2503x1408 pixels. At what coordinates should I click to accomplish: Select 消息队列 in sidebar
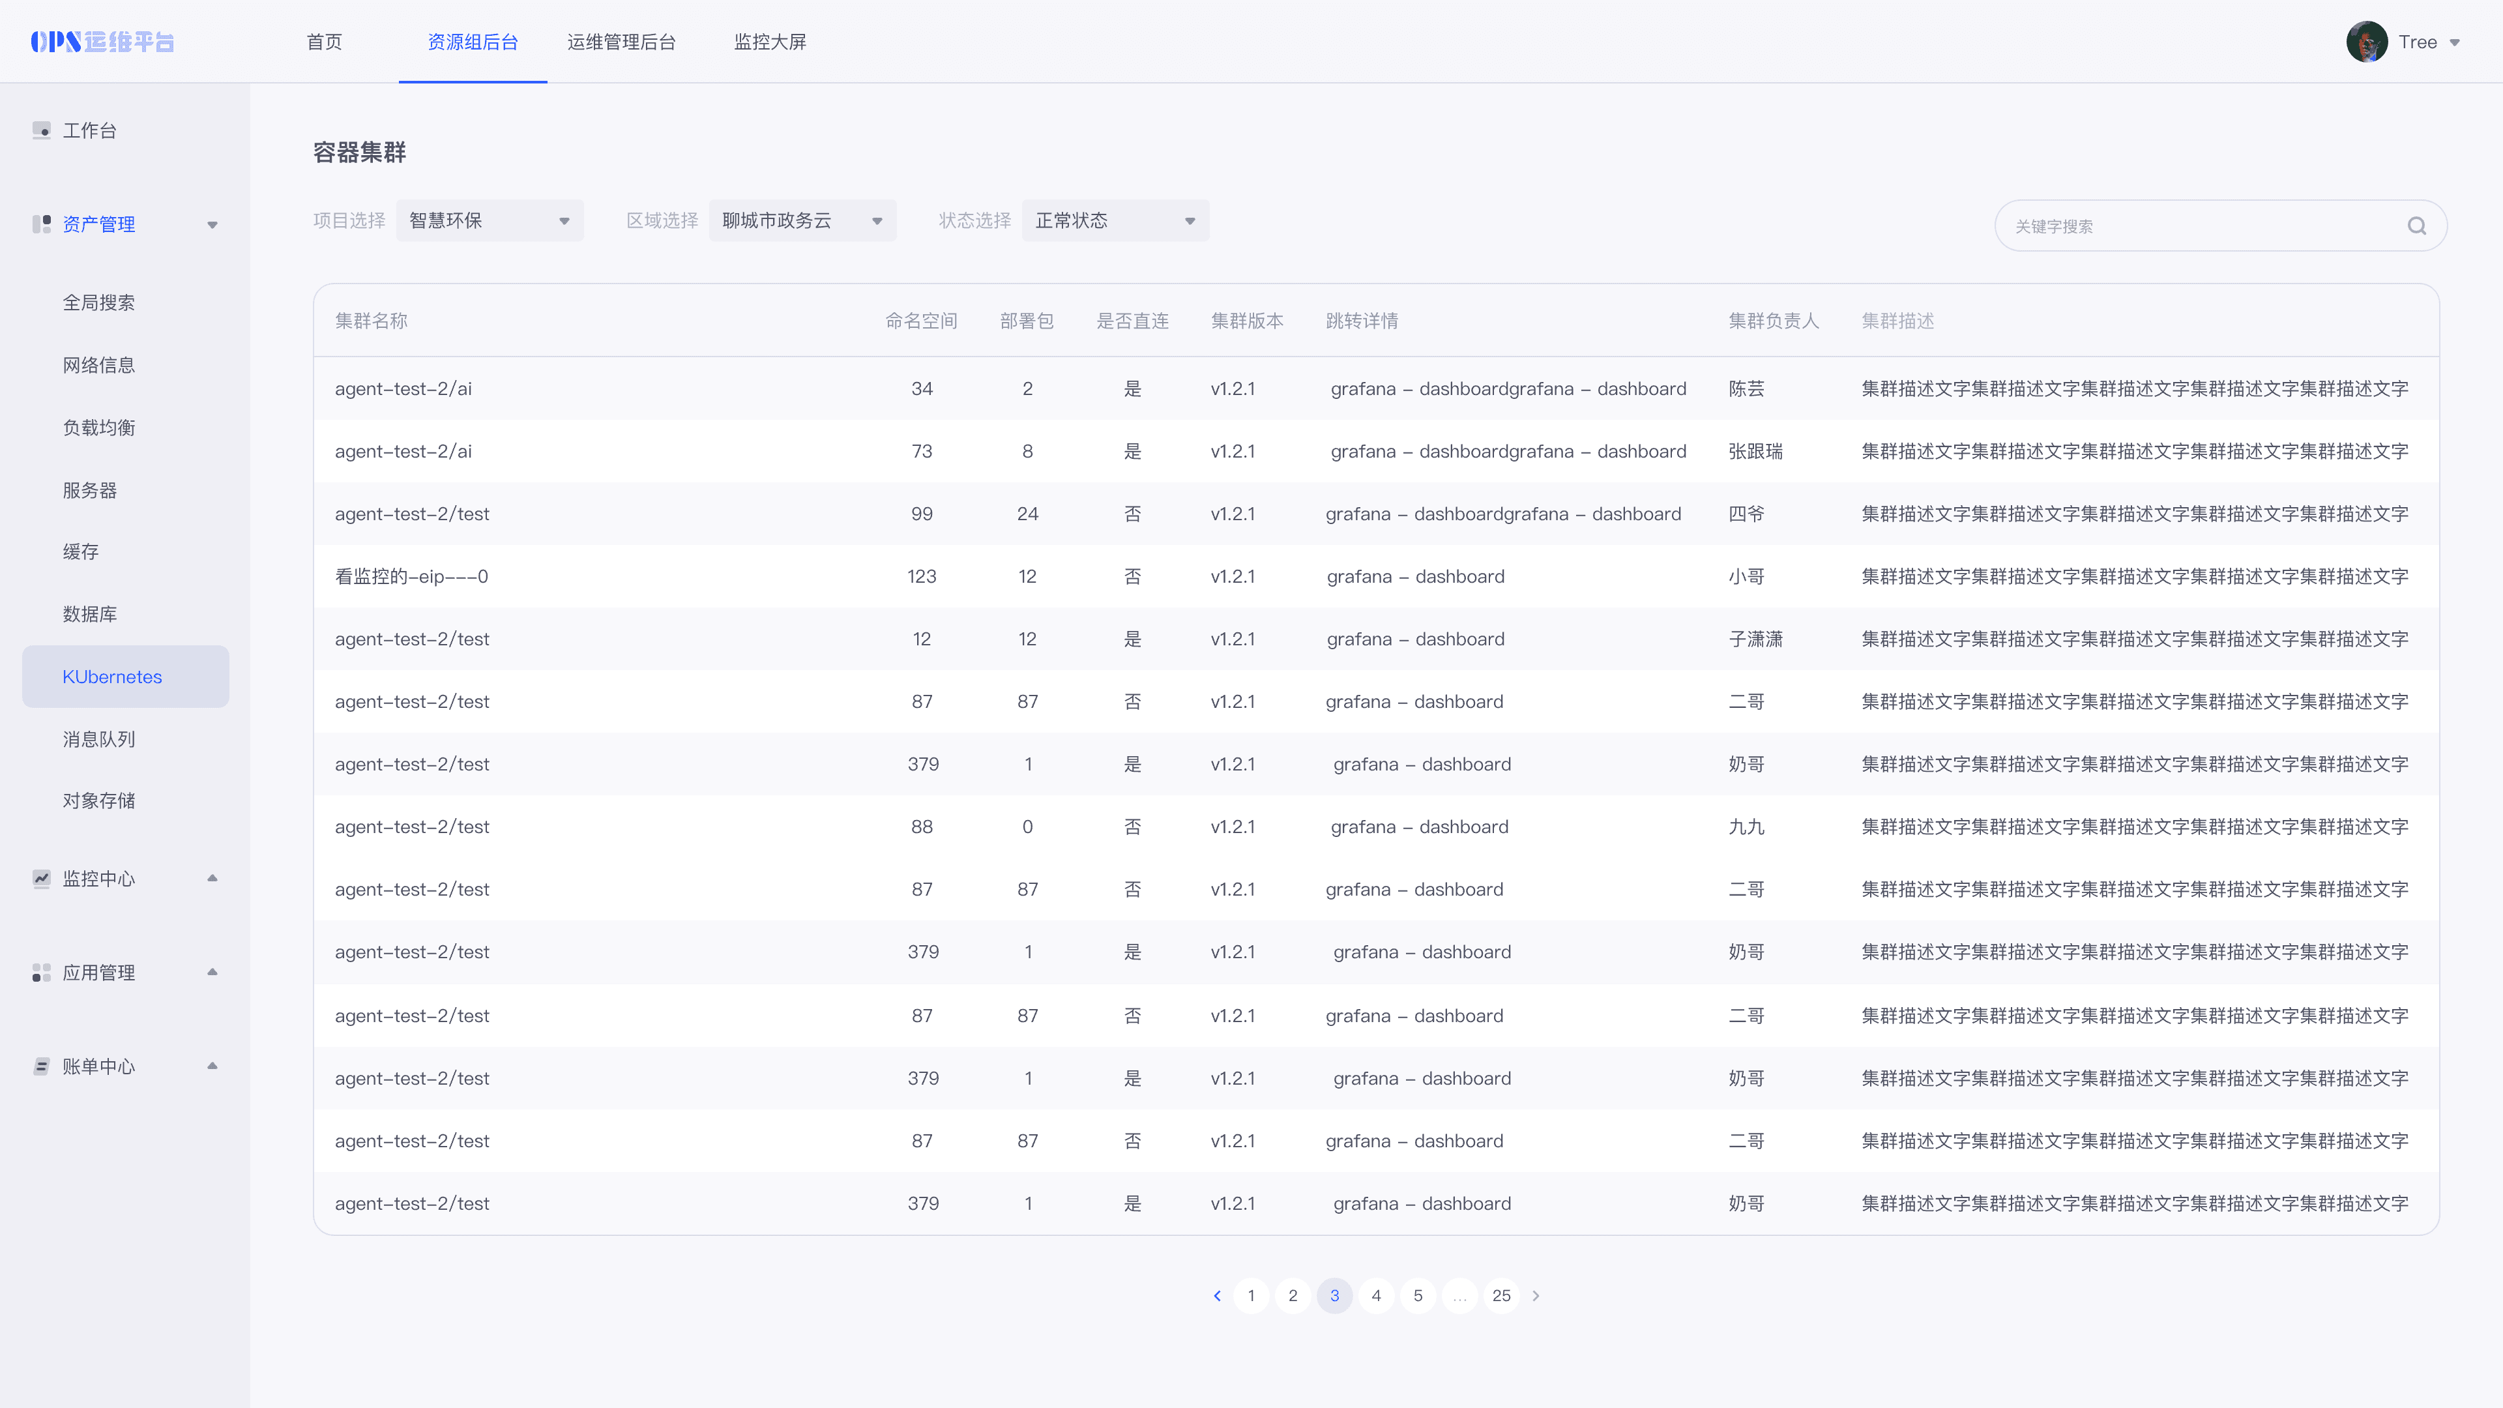point(99,739)
